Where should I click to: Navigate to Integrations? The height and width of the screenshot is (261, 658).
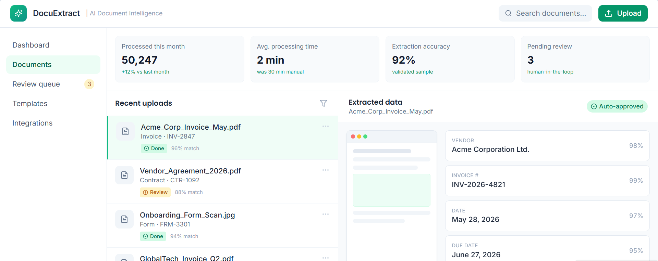(x=53, y=123)
